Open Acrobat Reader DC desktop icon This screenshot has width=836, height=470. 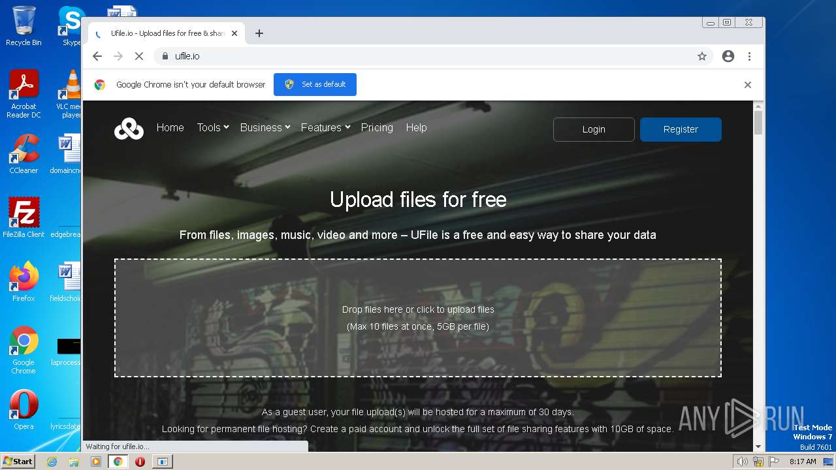coord(24,95)
